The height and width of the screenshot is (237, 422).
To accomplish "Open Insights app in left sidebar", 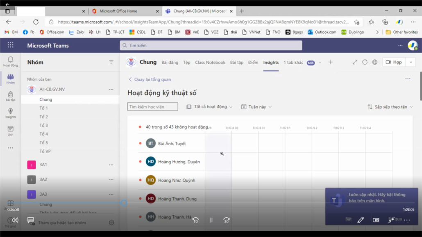I will 10,113.
